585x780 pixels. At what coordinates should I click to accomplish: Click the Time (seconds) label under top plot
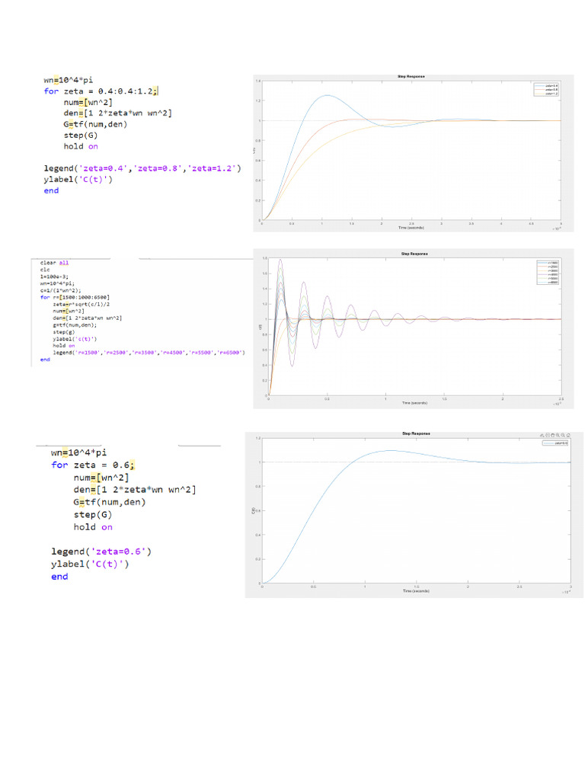(411, 228)
